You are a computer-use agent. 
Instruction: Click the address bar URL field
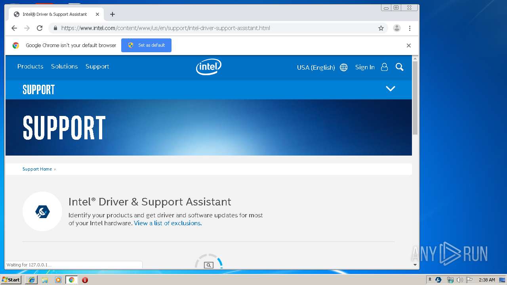pyautogui.click(x=218, y=28)
